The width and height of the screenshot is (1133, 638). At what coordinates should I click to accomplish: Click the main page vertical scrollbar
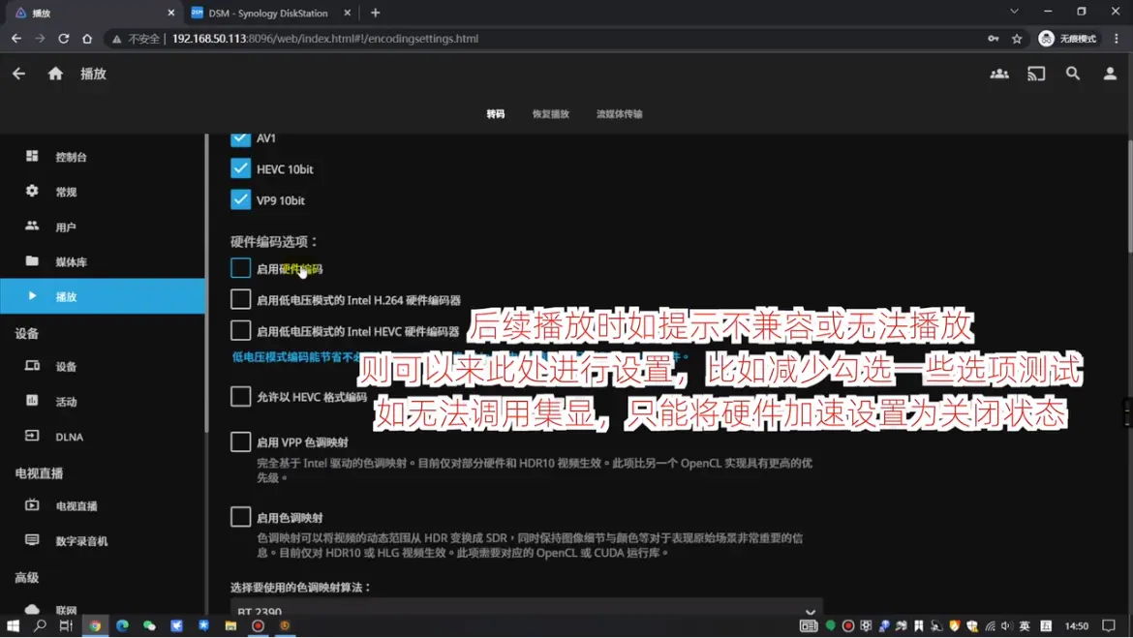pyautogui.click(x=1127, y=290)
